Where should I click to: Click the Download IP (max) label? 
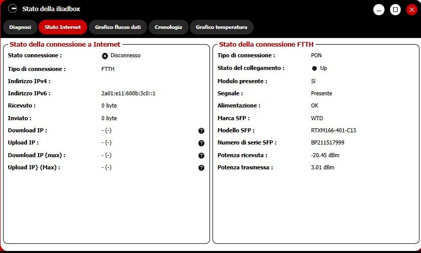37,155
